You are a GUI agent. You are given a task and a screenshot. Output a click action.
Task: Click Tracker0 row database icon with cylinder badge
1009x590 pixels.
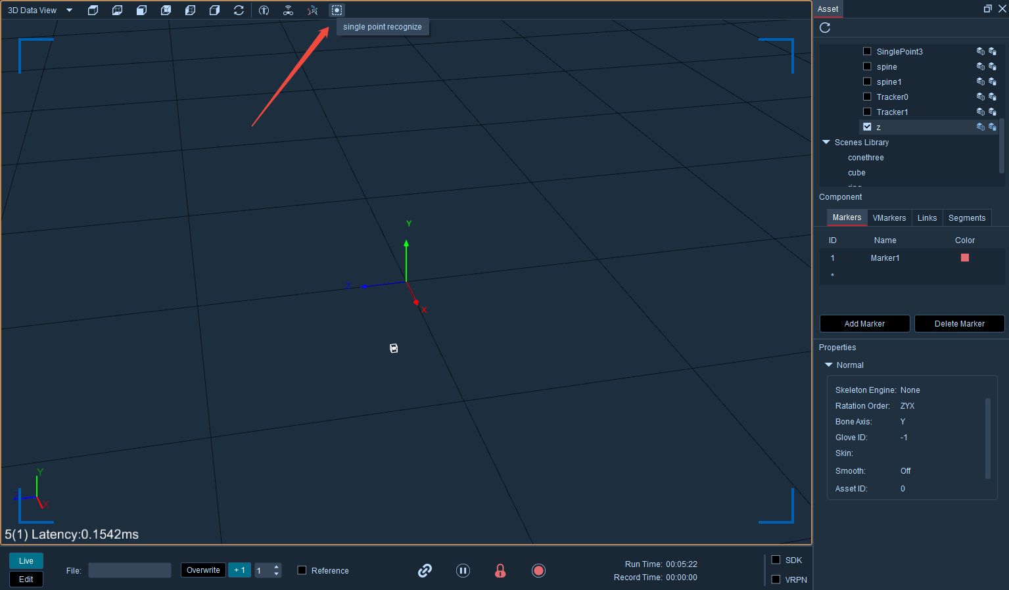pos(993,97)
